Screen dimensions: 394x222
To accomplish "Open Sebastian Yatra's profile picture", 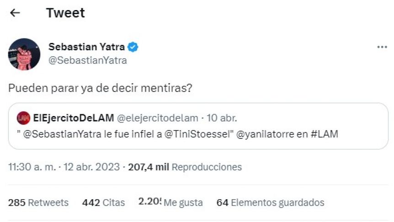I will coord(24,54).
